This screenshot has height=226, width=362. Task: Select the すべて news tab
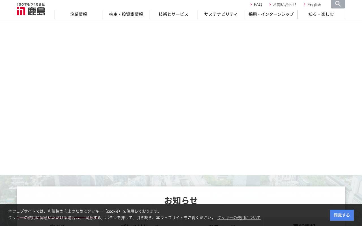click(x=58, y=225)
